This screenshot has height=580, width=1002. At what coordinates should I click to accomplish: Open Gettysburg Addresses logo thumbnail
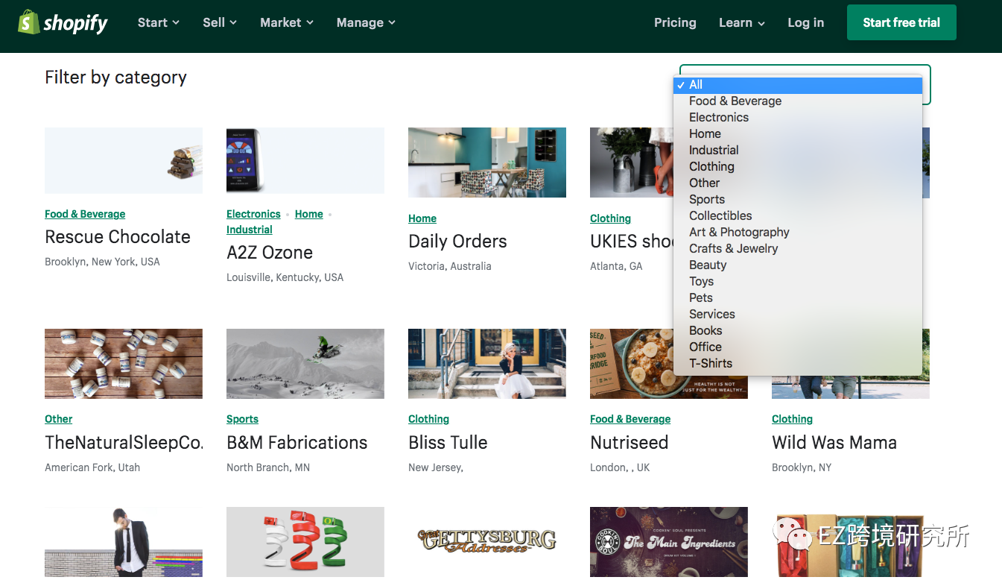[487, 542]
